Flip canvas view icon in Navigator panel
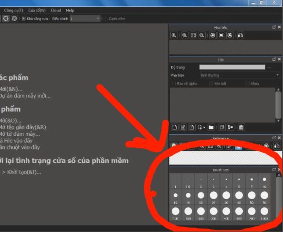The image size is (283, 232). 241,35
